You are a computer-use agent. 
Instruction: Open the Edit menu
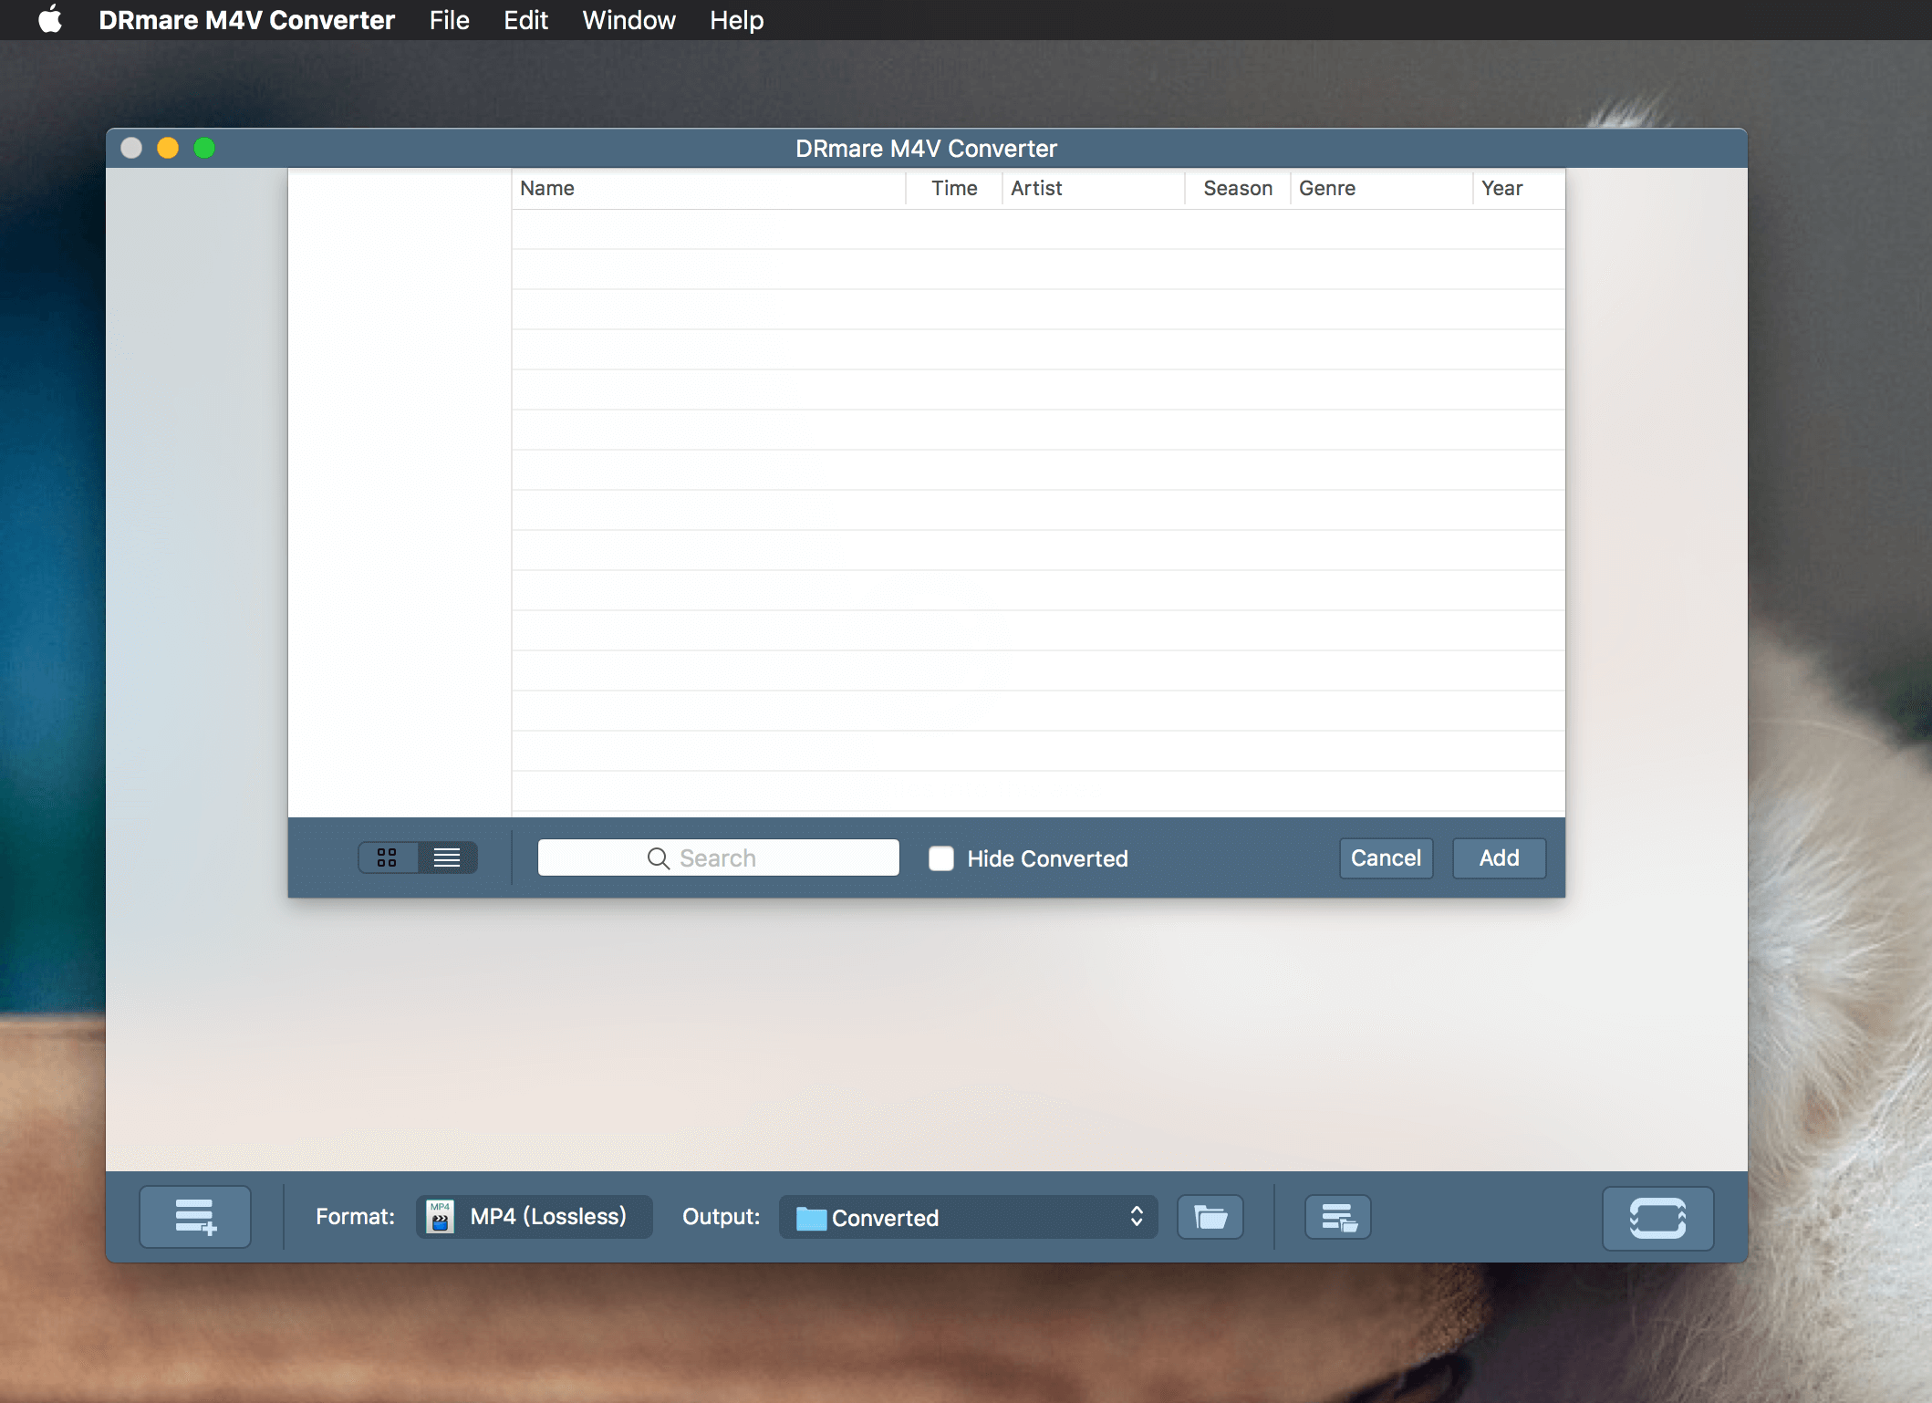525,20
